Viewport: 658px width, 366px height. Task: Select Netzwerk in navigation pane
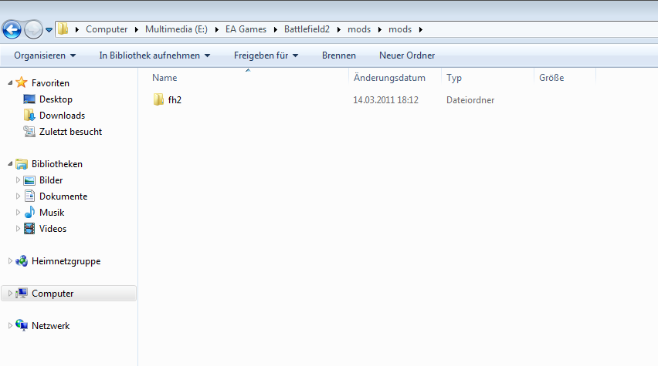click(50, 325)
